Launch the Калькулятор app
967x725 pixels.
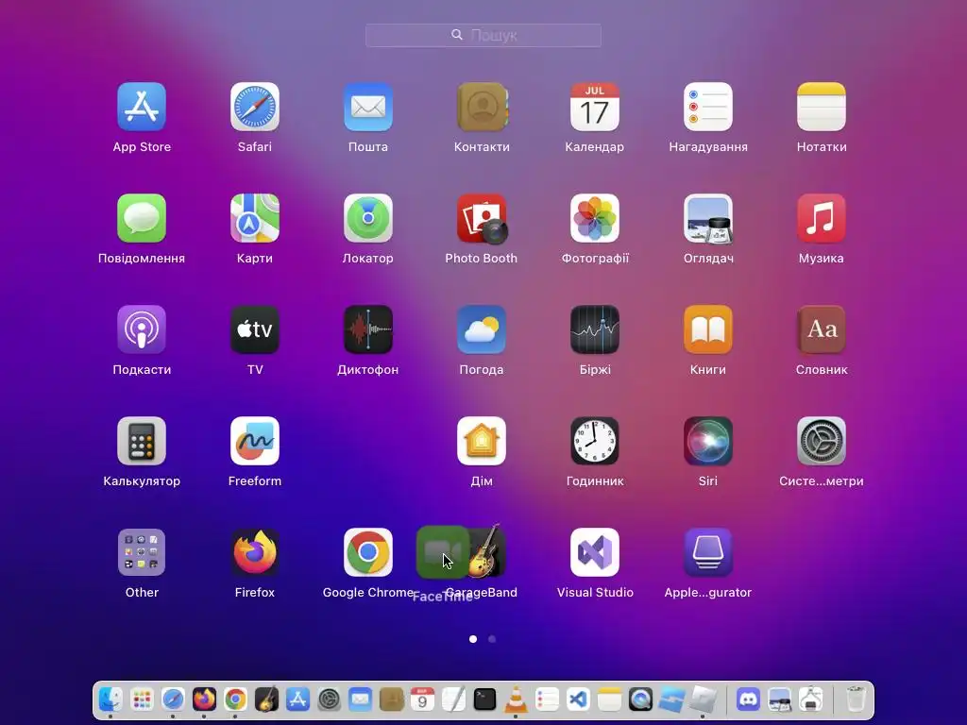tap(142, 441)
